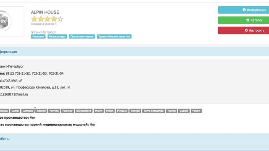Select the Tramp brand tag
This screenshot has width=269, height=151.
click(x=171, y=111)
